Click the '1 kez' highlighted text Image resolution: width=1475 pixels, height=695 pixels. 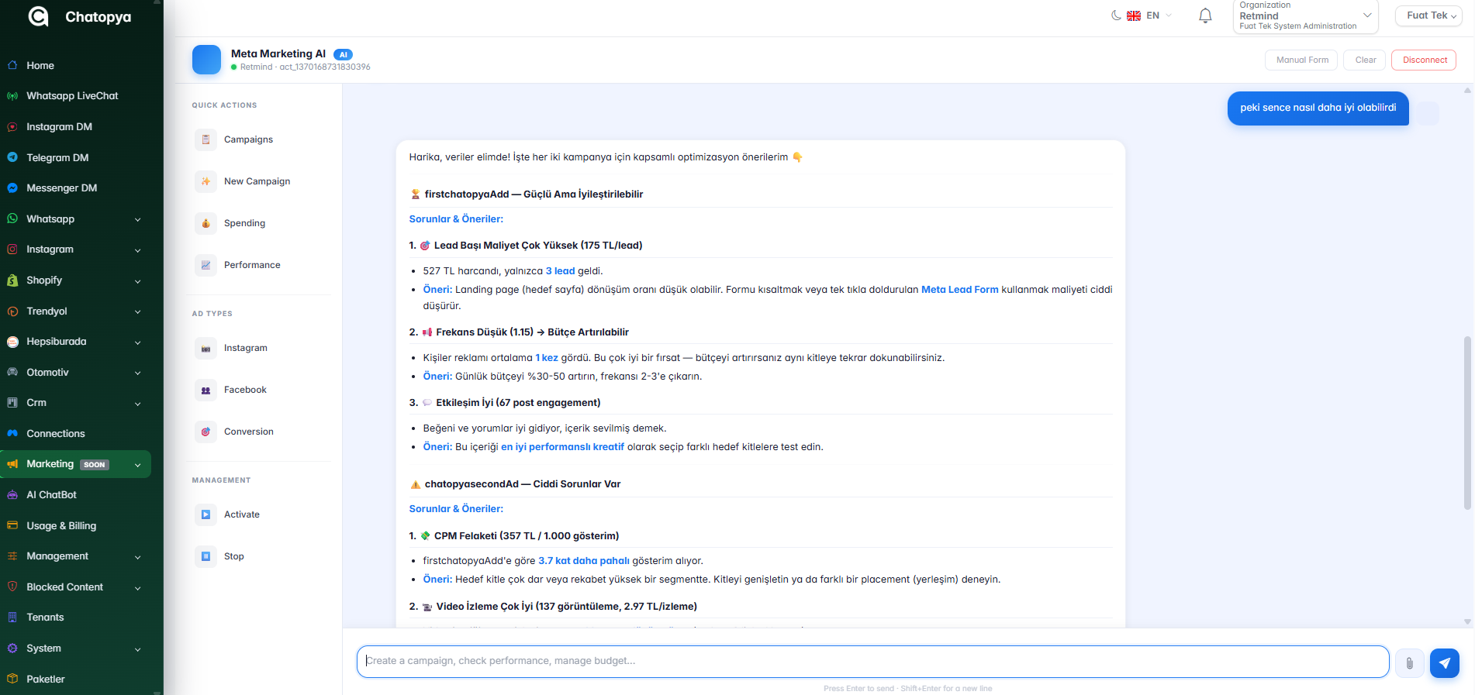click(x=547, y=358)
